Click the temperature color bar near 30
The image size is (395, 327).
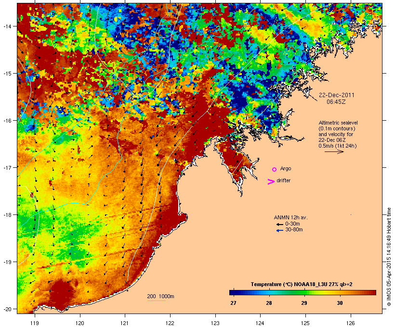click(x=340, y=292)
